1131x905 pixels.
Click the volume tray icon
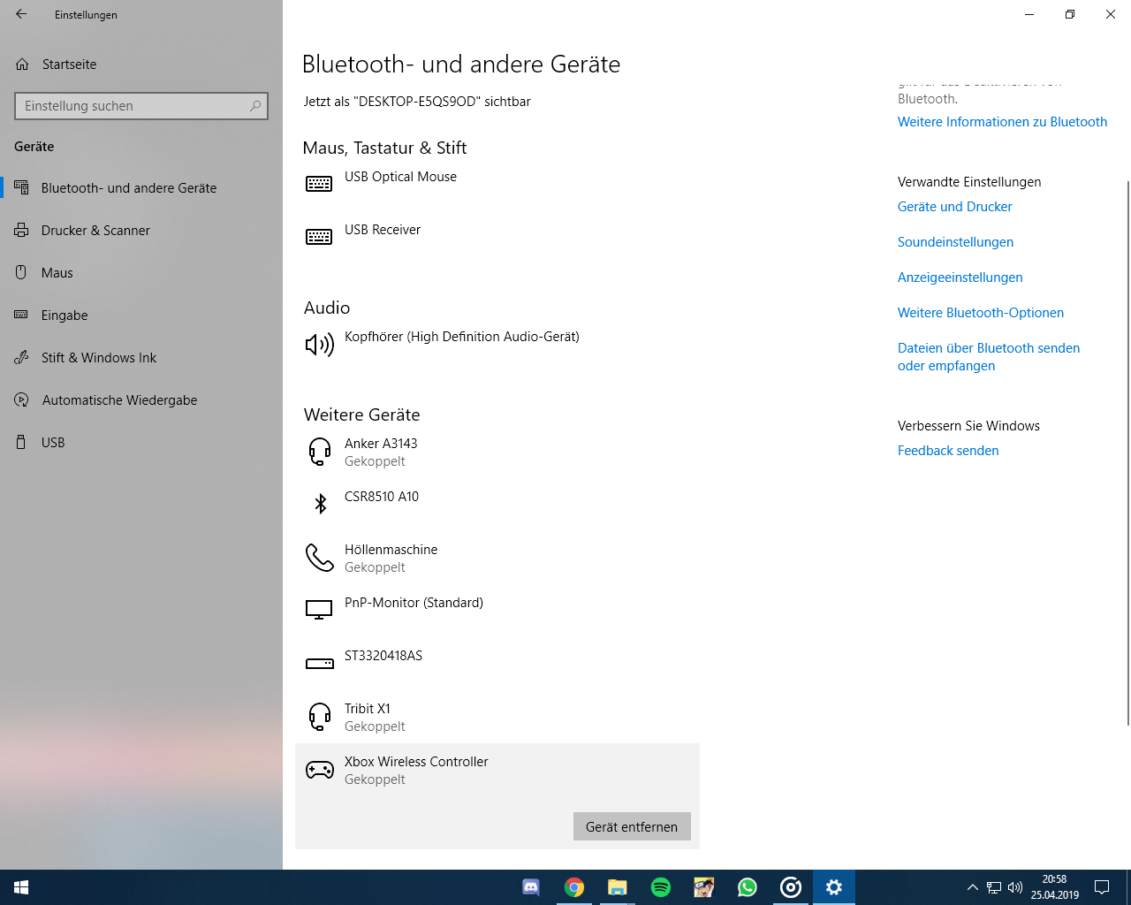(1015, 887)
